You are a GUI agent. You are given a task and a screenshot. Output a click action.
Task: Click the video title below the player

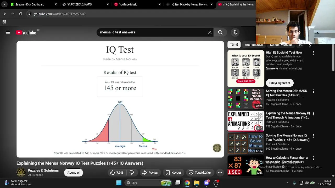click(x=80, y=163)
